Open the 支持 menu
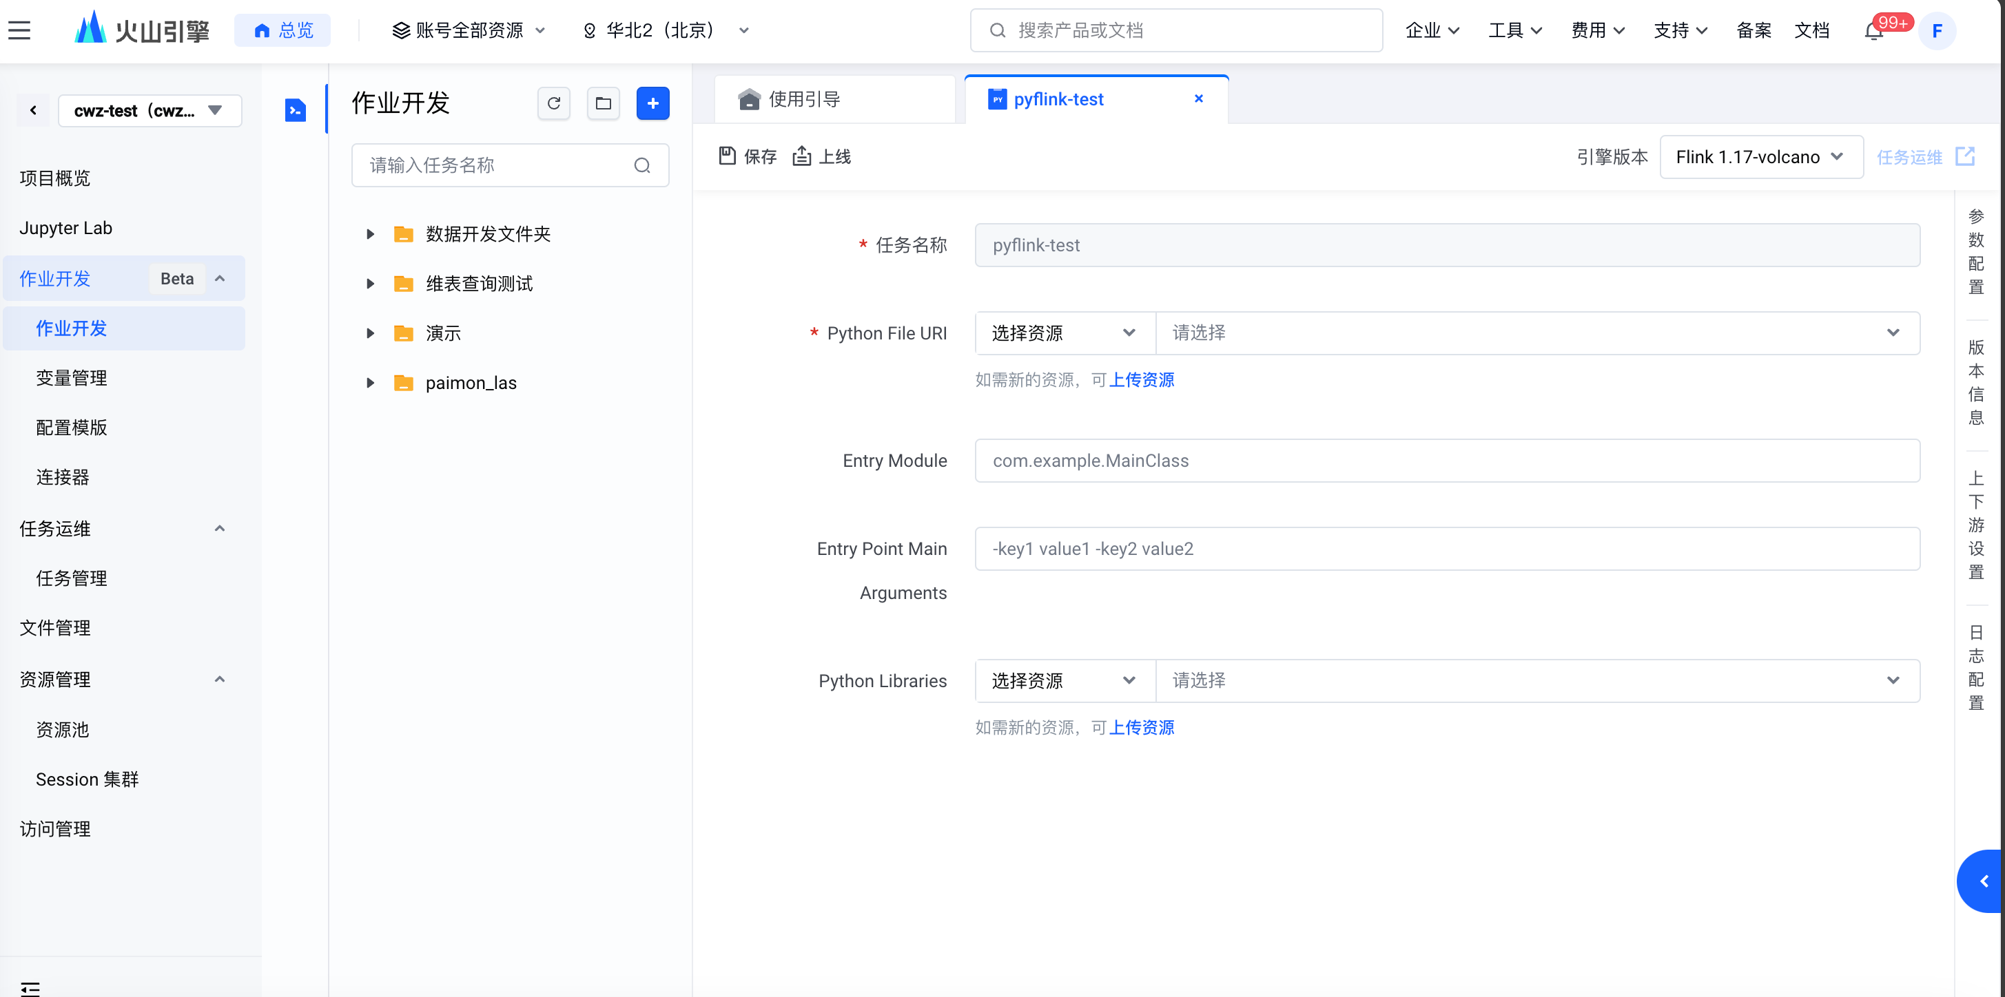This screenshot has height=997, width=2005. point(1680,30)
